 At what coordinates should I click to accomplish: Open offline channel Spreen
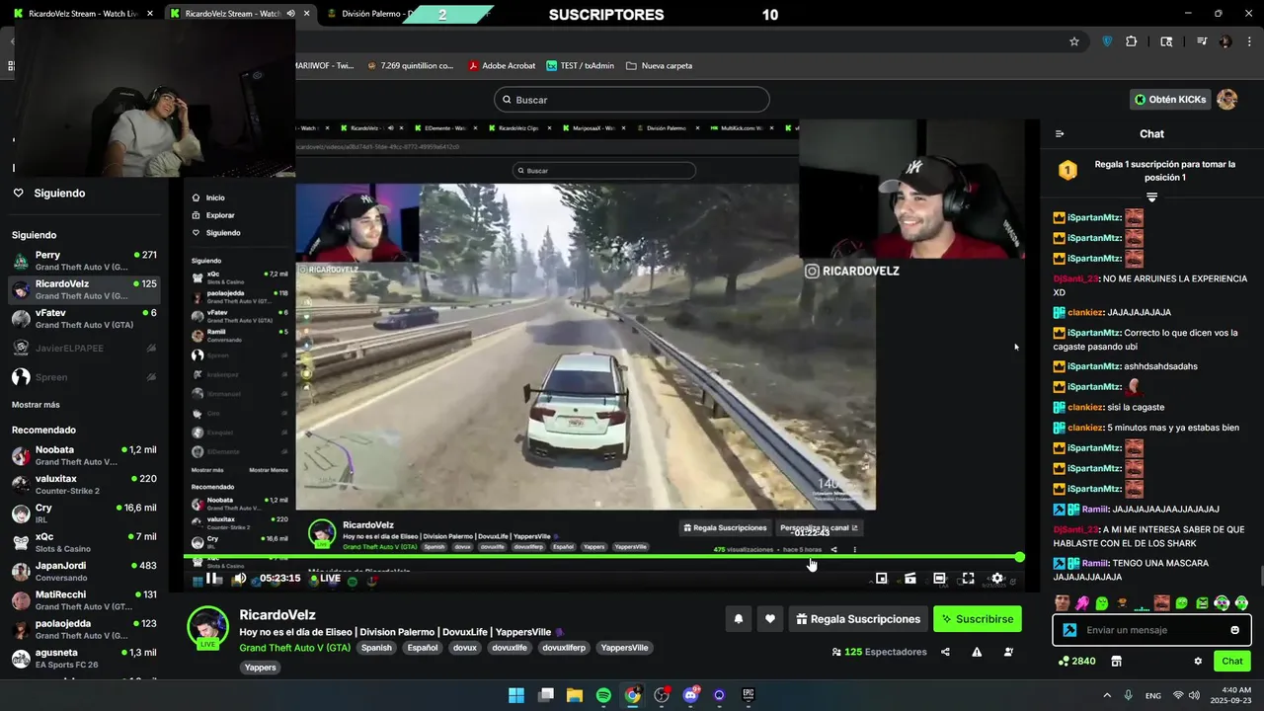[x=84, y=377]
